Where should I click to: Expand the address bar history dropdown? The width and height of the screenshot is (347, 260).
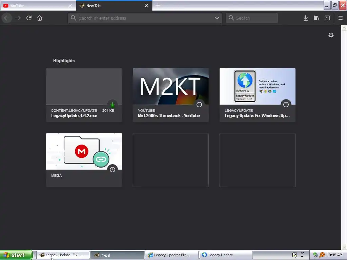(x=217, y=18)
